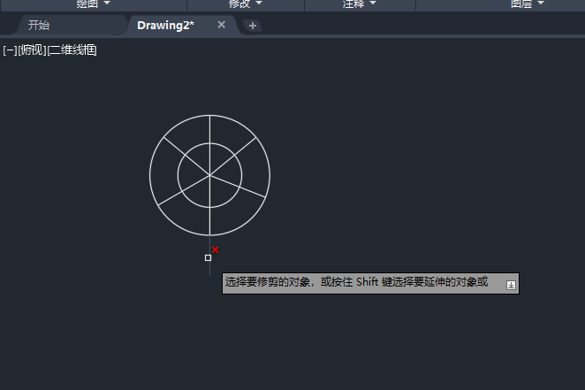
Task: Click the 选择要修剪的对象 dynamic prompt box
Action: (370, 283)
